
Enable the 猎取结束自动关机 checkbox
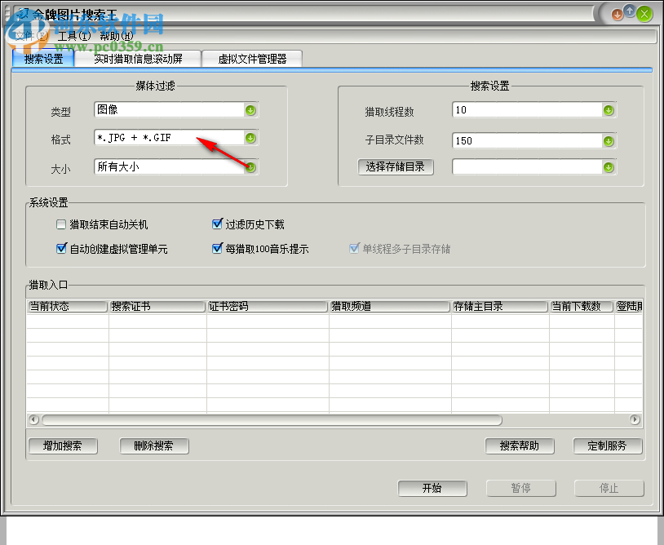(x=60, y=224)
